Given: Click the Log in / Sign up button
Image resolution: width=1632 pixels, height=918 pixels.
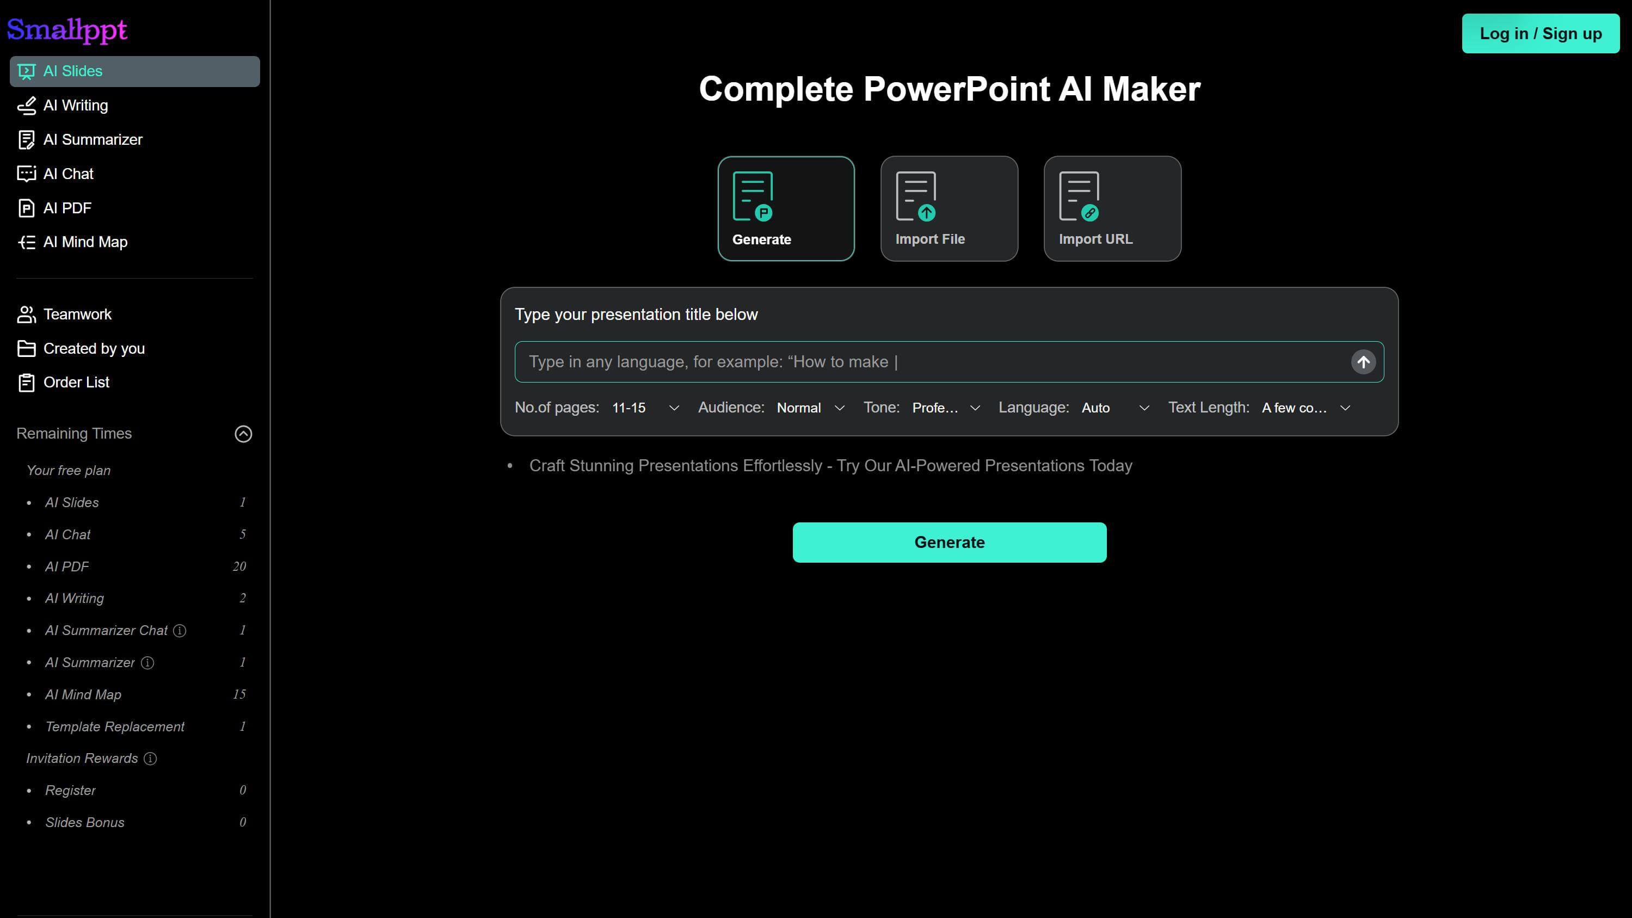Looking at the screenshot, I should point(1540,34).
